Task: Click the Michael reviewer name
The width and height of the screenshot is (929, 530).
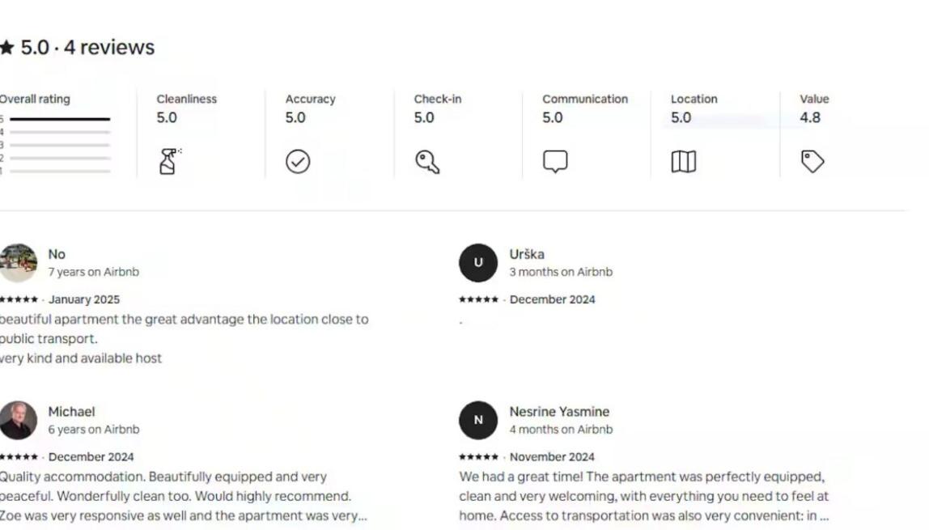Action: 71,412
